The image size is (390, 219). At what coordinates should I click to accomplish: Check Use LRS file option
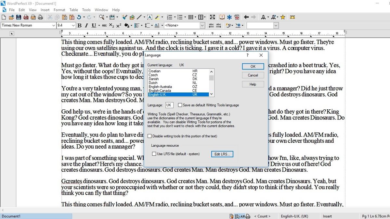(154, 154)
